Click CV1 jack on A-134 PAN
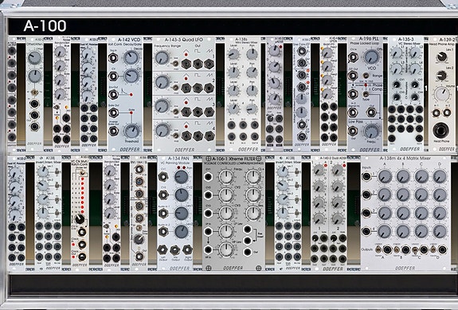458x310 pixels. (x=163, y=177)
